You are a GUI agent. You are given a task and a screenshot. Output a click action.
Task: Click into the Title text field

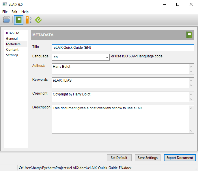pos(123,48)
